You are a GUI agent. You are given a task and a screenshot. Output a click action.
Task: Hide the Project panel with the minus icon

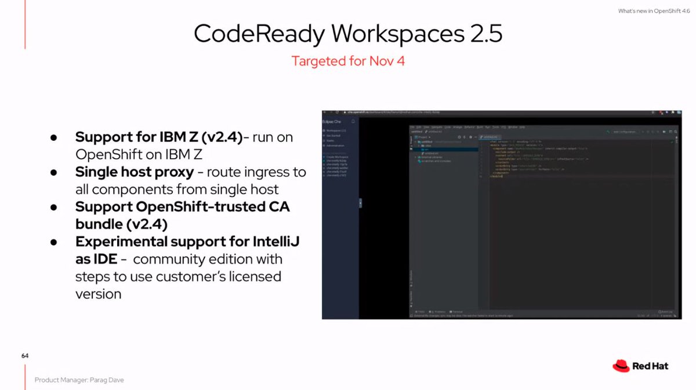coord(476,137)
